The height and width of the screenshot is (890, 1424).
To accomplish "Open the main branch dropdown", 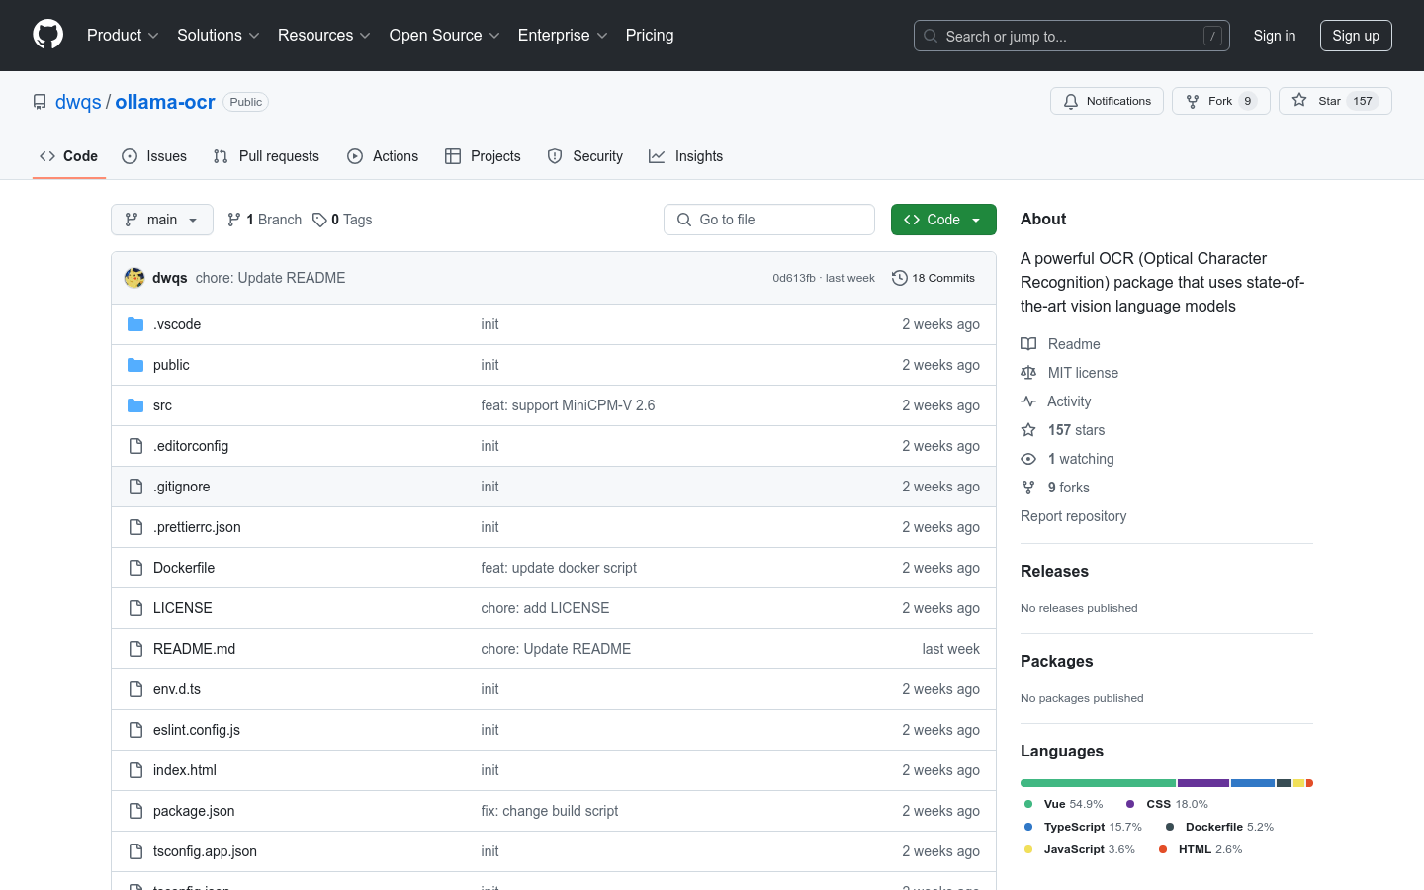I will tap(162, 220).
